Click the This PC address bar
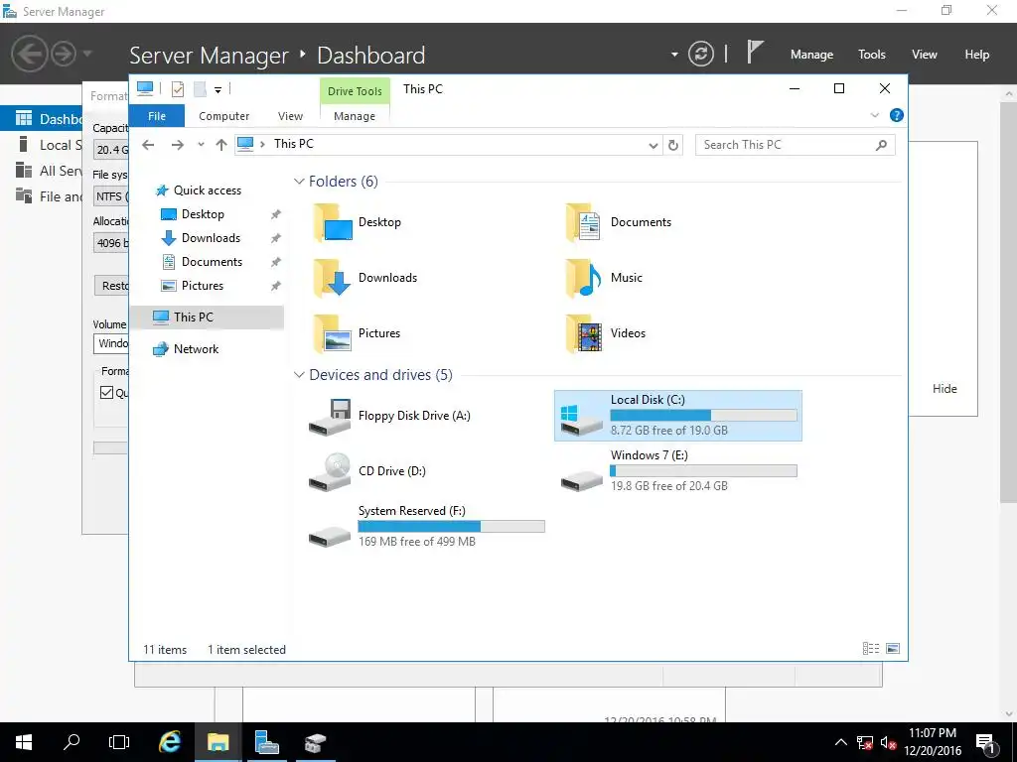 click(x=448, y=145)
